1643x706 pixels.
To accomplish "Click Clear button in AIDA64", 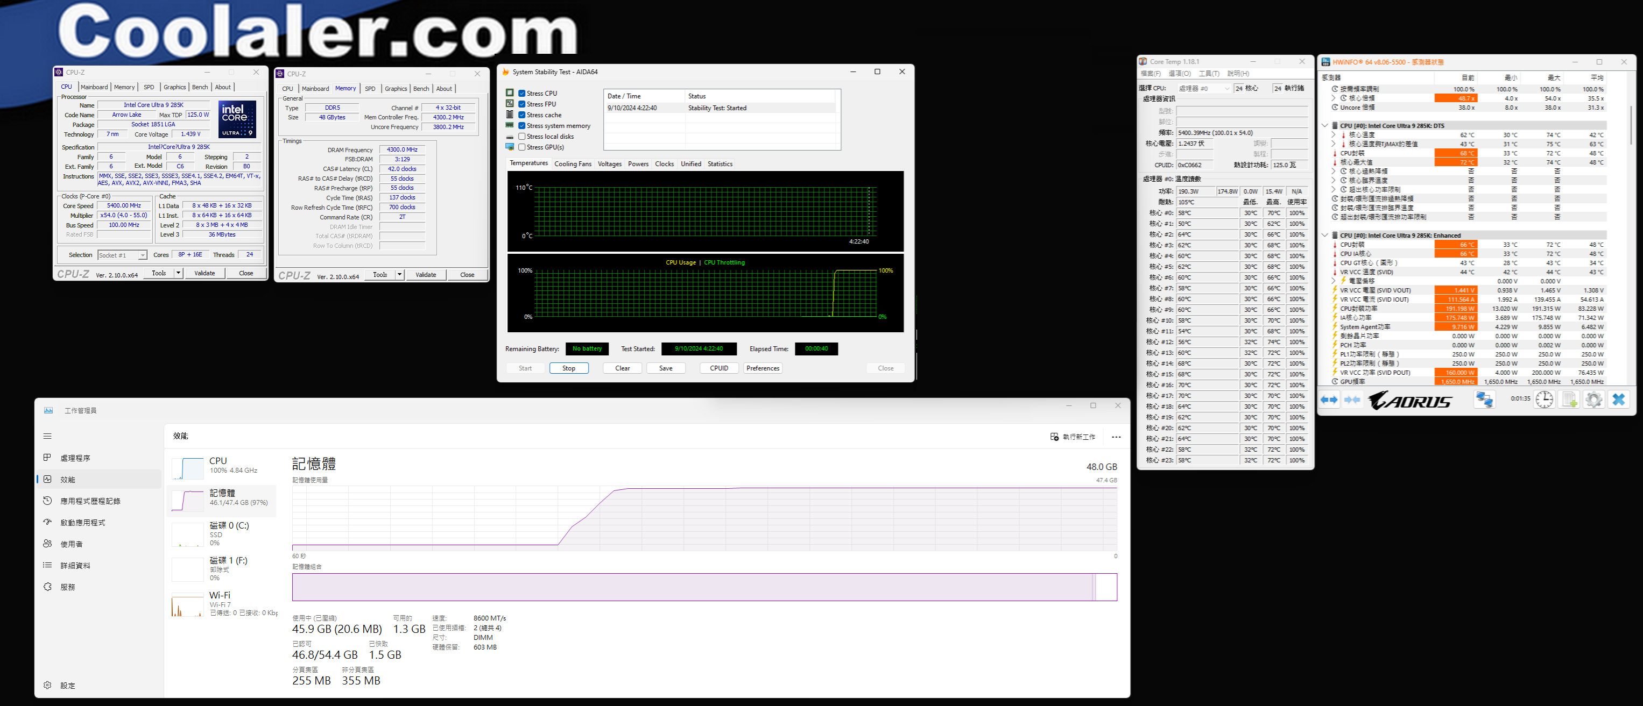I will 623,368.
